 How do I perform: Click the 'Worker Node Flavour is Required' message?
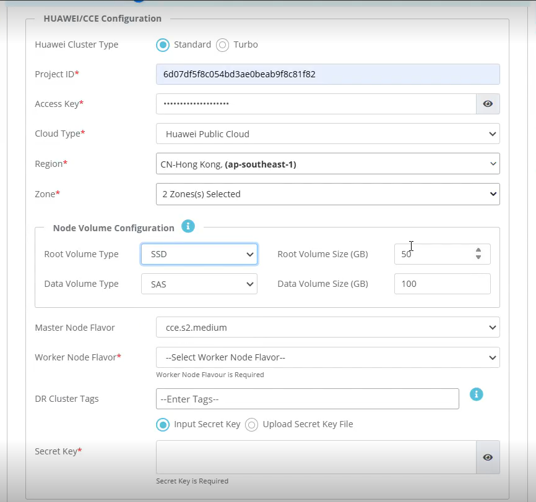click(210, 375)
